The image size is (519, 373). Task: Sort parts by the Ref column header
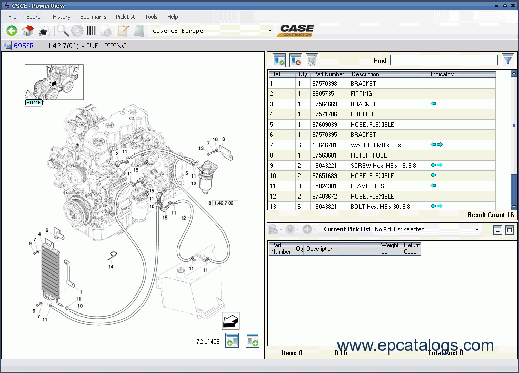[x=282, y=74]
